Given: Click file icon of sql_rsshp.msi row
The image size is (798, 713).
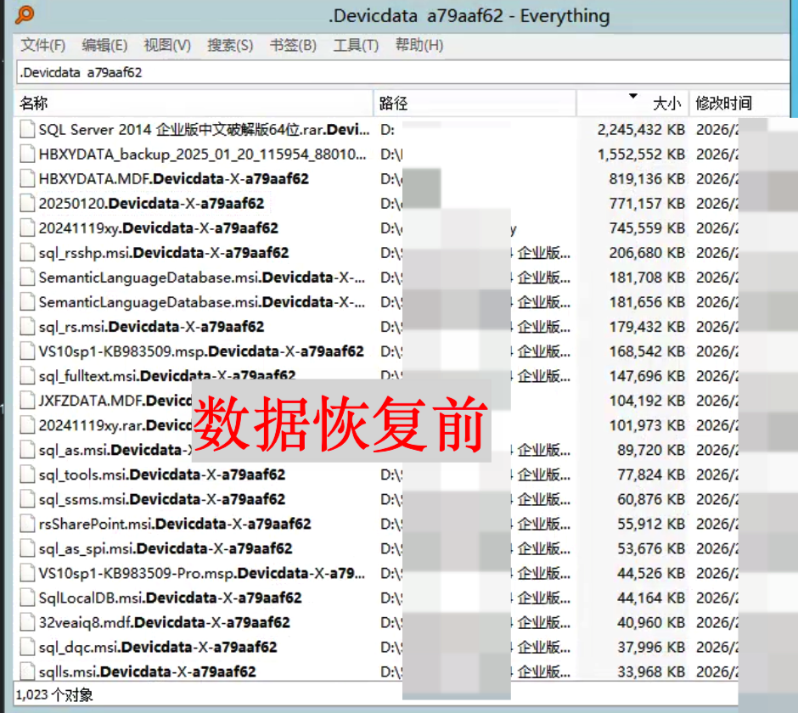Looking at the screenshot, I should [27, 252].
